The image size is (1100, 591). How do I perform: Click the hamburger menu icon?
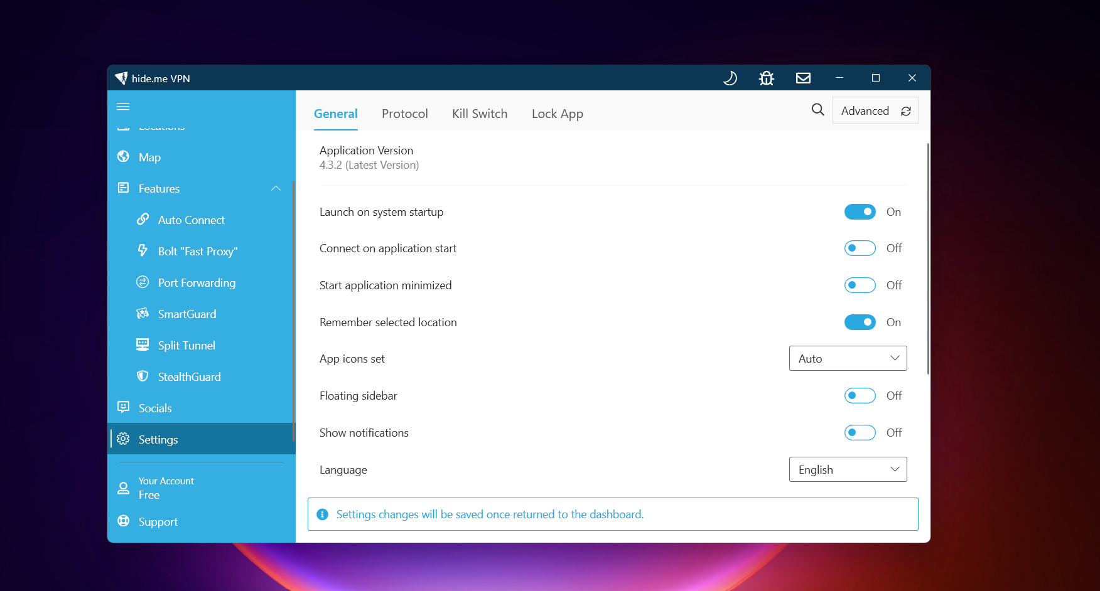[x=123, y=107]
